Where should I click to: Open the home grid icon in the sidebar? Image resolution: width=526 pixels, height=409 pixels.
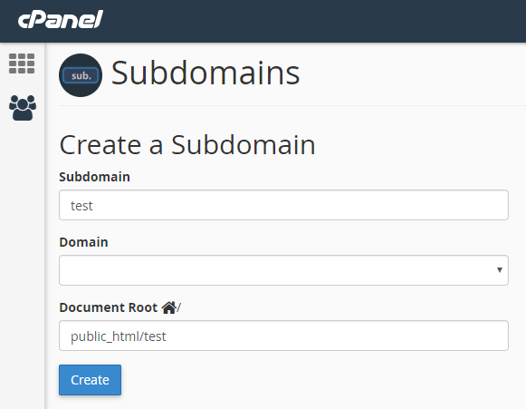tap(22, 63)
